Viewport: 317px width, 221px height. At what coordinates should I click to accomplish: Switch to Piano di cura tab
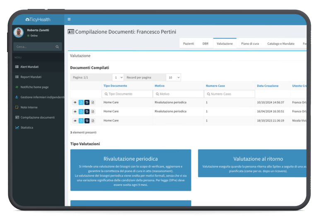(250, 44)
